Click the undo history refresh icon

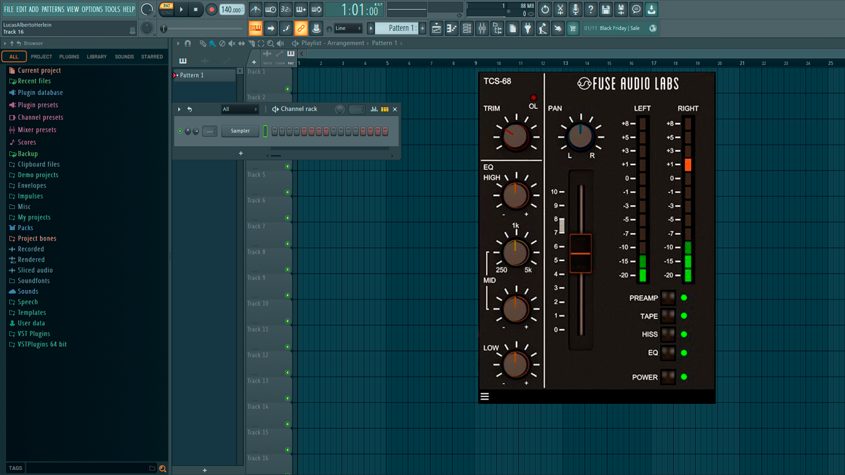point(545,9)
